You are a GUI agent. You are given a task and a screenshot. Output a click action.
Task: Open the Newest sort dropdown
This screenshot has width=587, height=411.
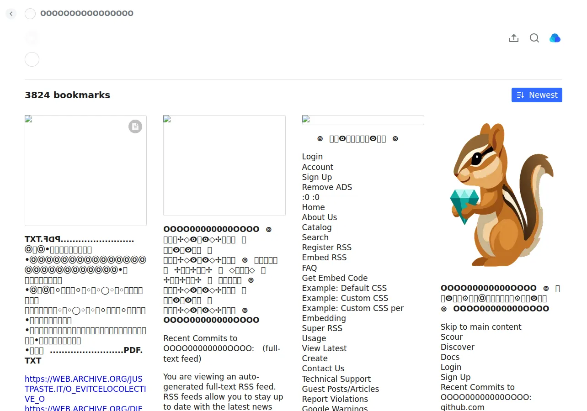[537, 95]
